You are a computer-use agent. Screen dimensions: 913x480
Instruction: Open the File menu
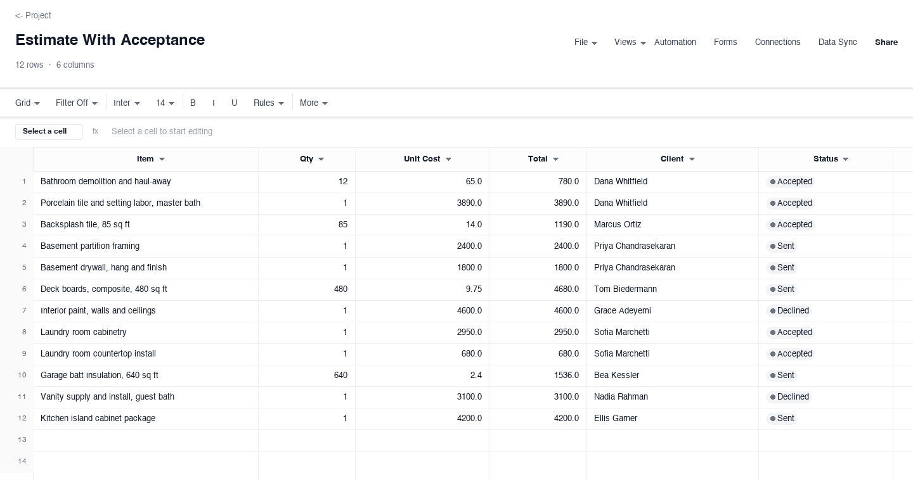pyautogui.click(x=586, y=42)
